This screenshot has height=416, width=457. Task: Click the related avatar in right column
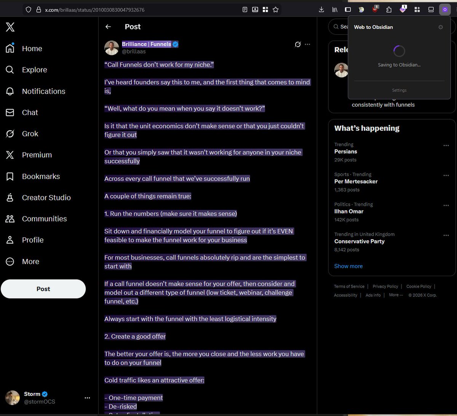click(341, 70)
